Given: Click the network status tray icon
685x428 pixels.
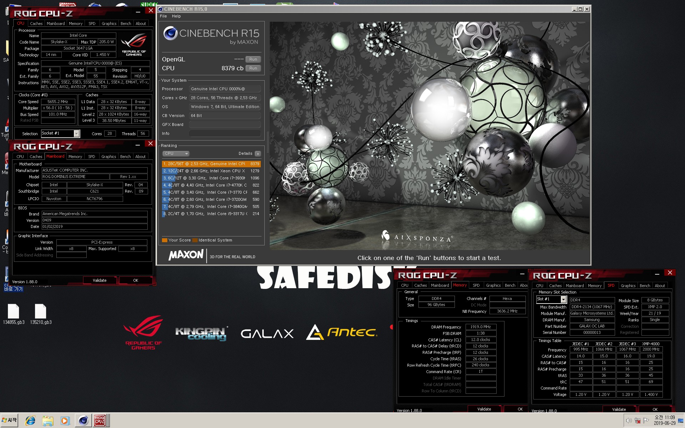Looking at the screenshot, I should 638,421.
